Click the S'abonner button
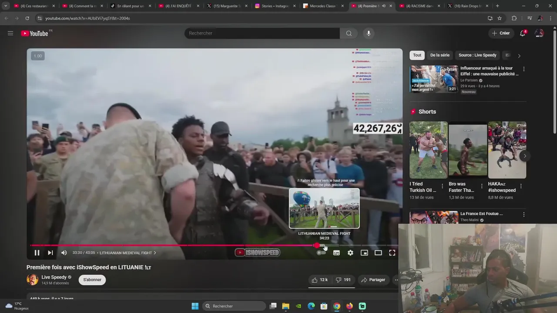This screenshot has height=313, width=557. [92, 280]
